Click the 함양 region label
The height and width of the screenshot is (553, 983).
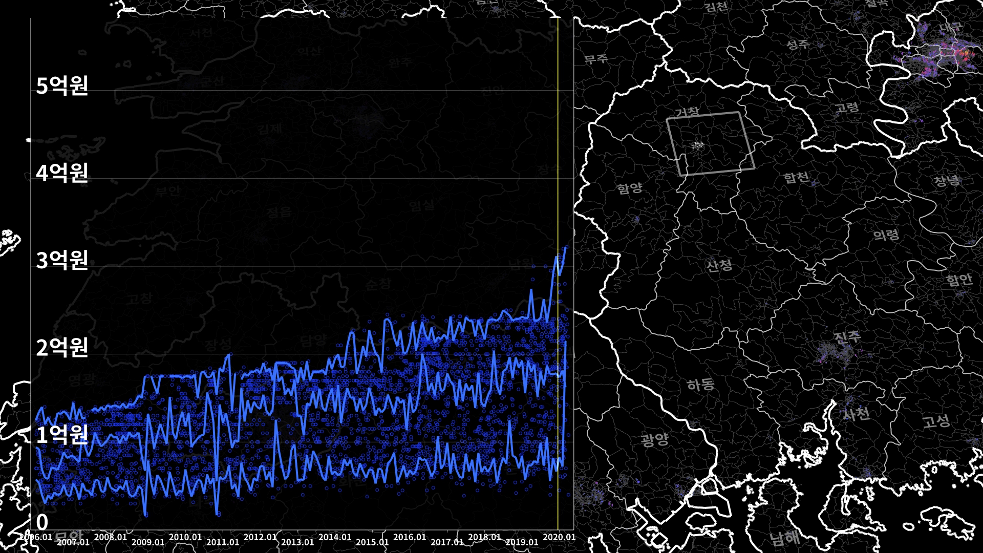[629, 188]
